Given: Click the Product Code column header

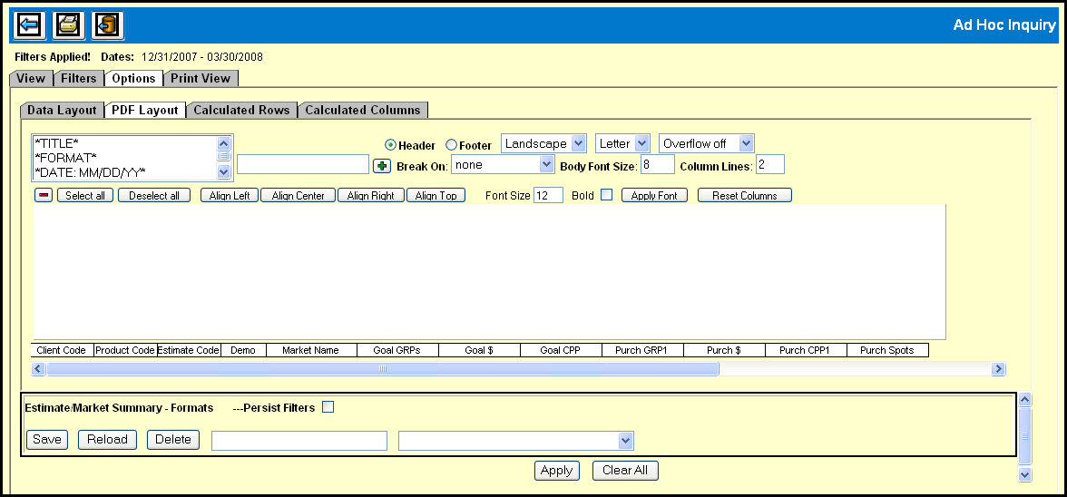Looking at the screenshot, I should pyautogui.click(x=125, y=351).
